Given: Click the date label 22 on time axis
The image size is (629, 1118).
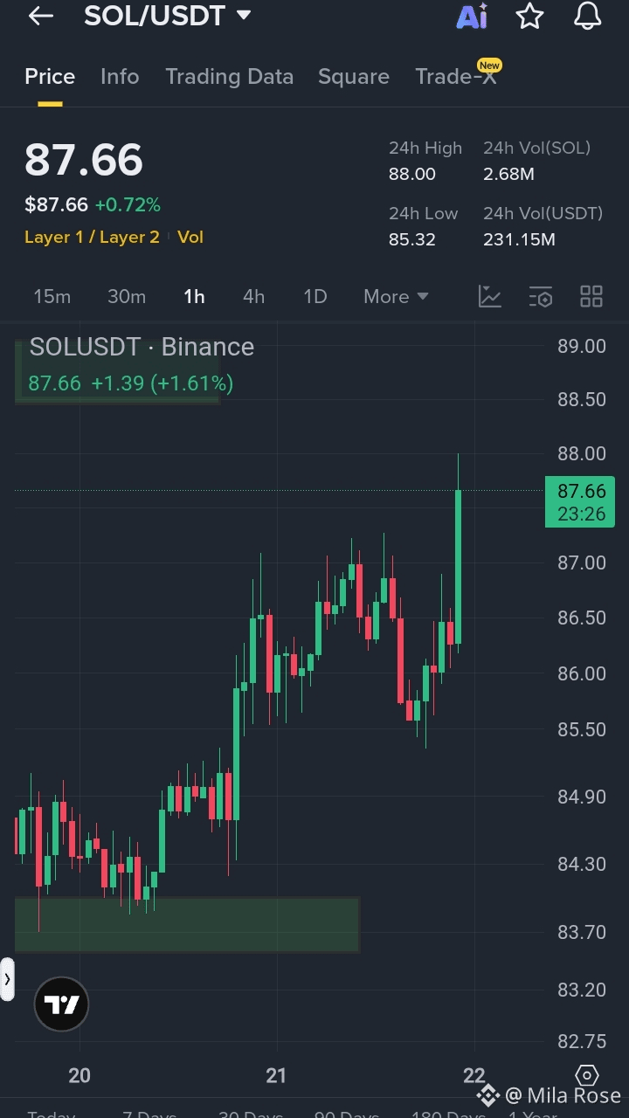Looking at the screenshot, I should pyautogui.click(x=474, y=1076).
